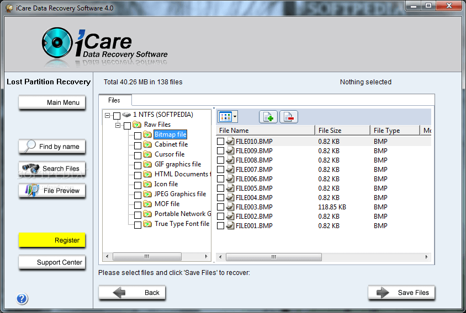Click the MOF file folder icon
The width and height of the screenshot is (466, 313).
(147, 204)
